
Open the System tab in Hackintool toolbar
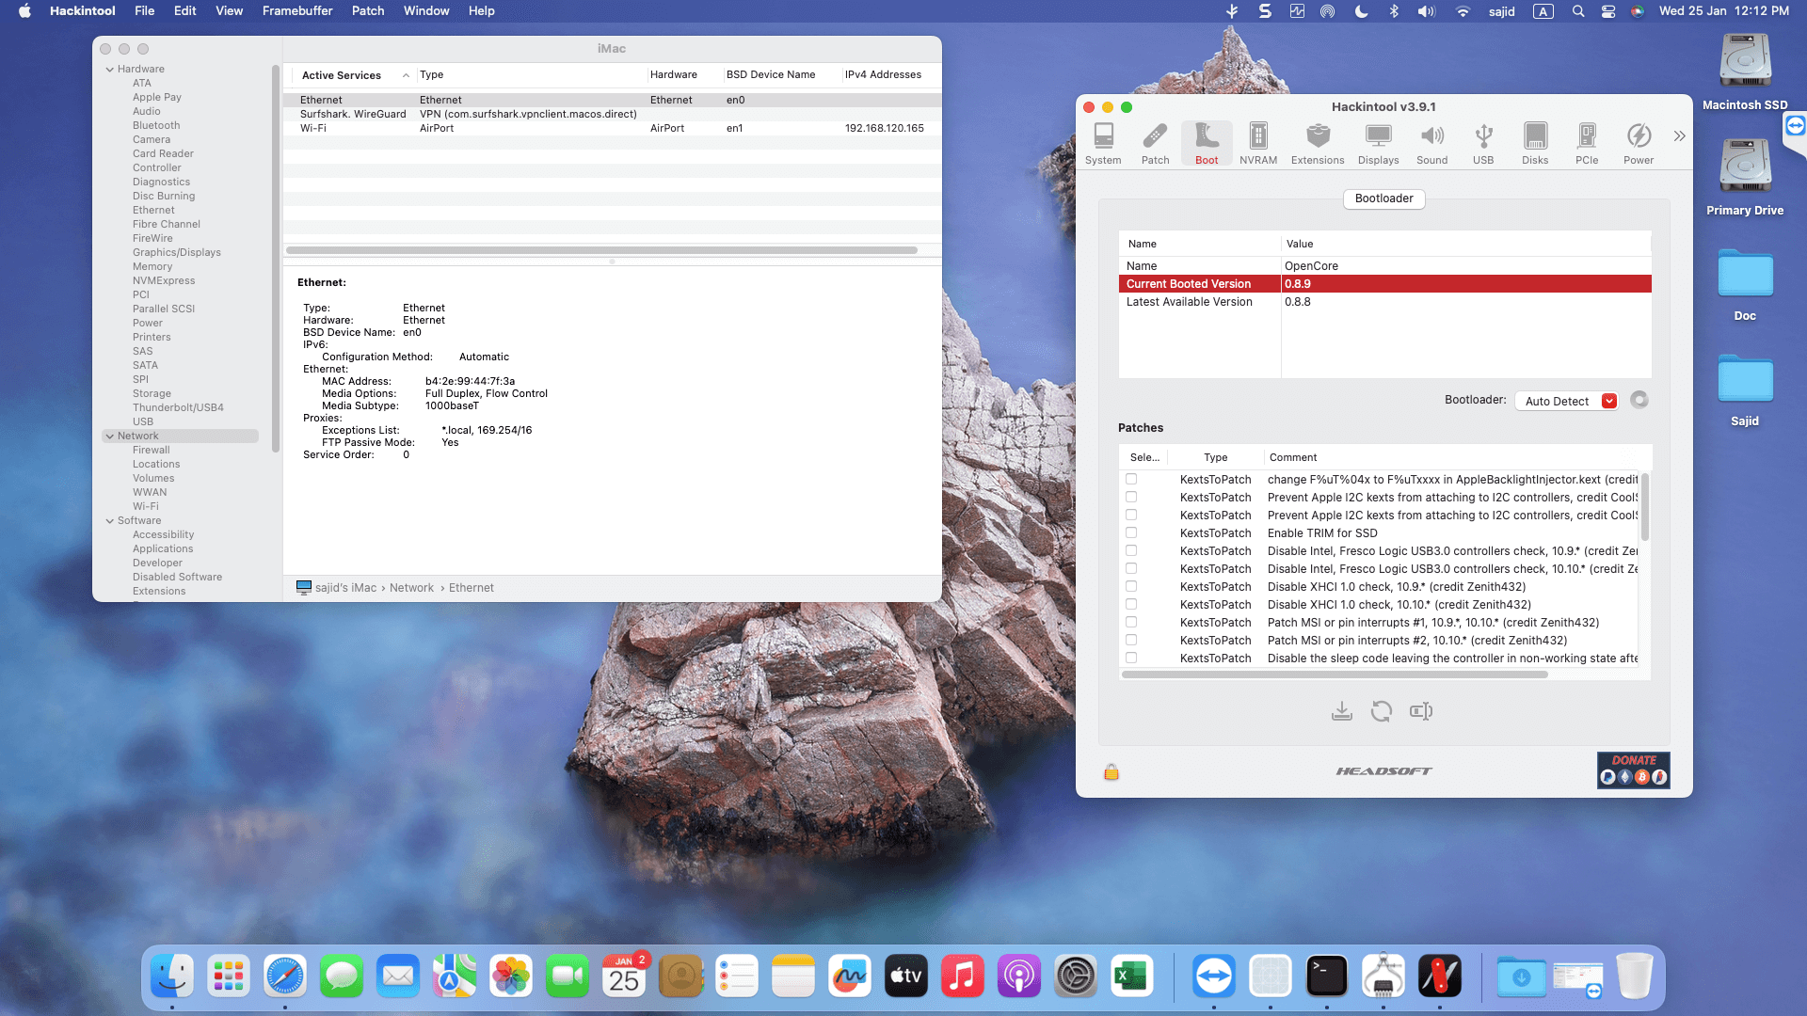pos(1103,144)
